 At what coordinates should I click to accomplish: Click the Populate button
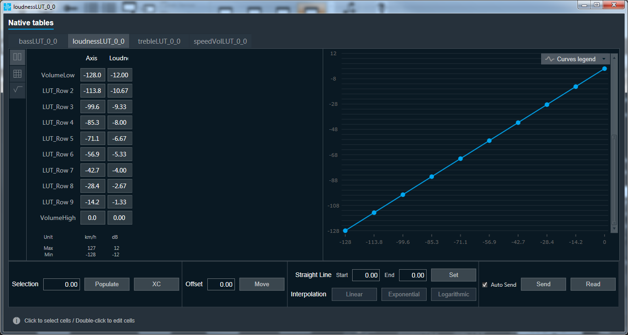[x=107, y=284]
